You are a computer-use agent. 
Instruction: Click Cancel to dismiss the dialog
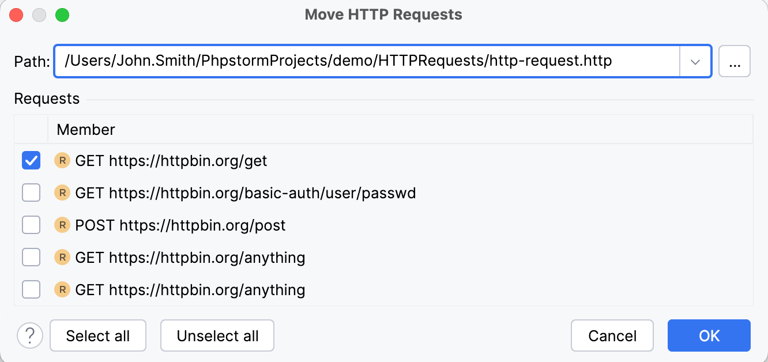(x=612, y=335)
